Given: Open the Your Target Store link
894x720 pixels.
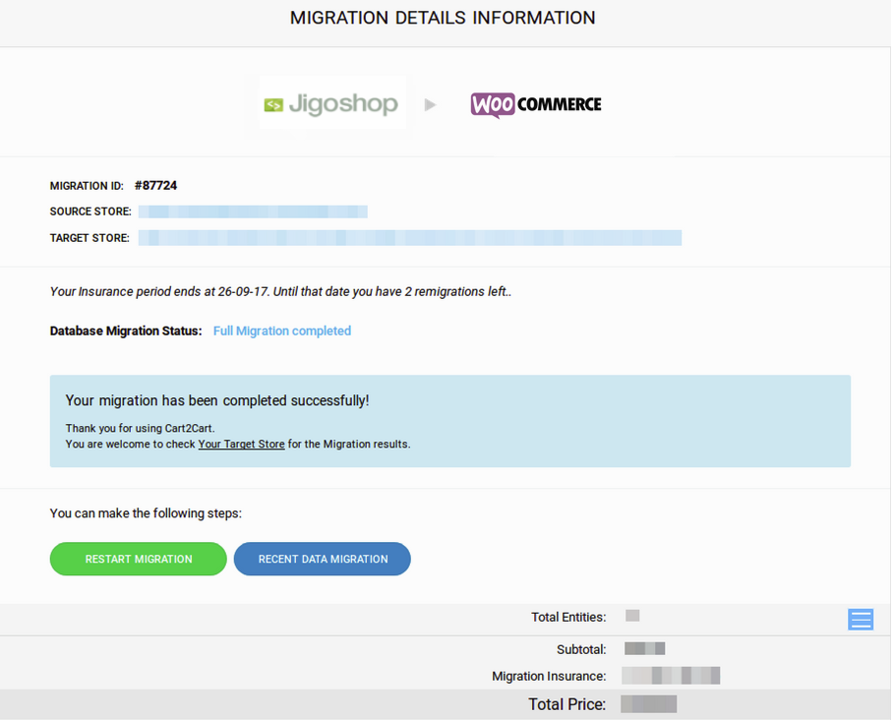Looking at the screenshot, I should 241,444.
